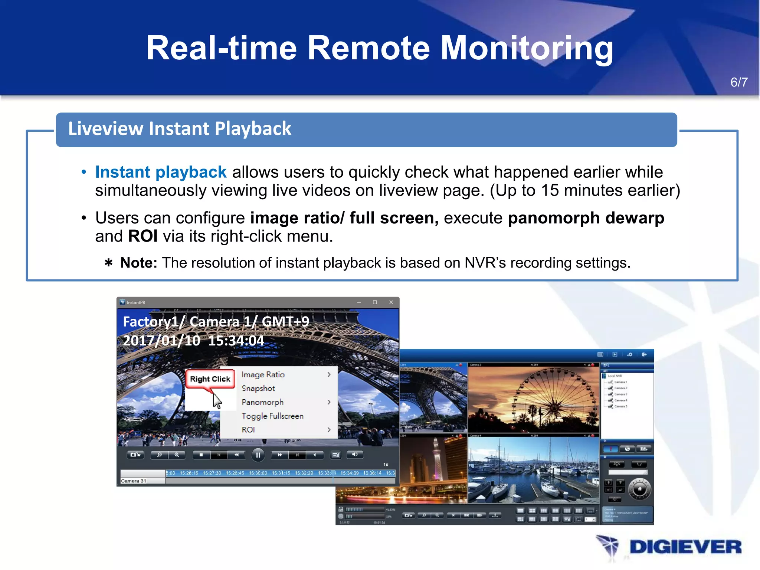Click the disconnect X button in liveview

click(453, 515)
